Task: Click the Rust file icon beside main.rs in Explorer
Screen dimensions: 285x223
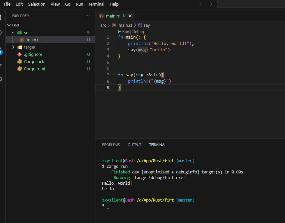Action: 22,40
